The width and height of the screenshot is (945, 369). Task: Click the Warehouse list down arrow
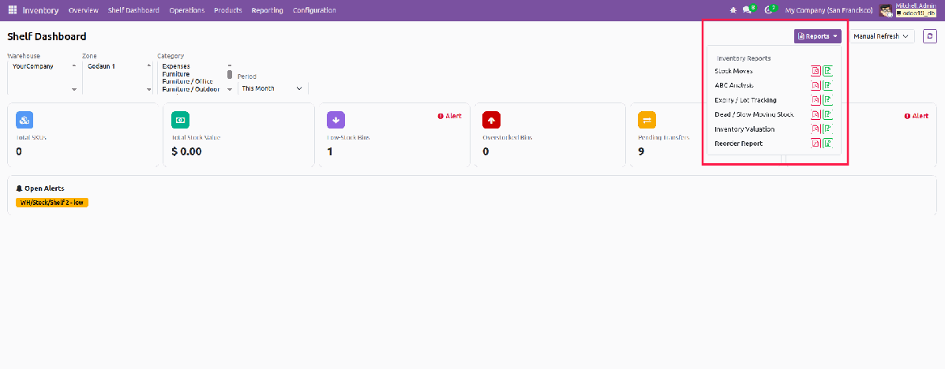click(74, 89)
